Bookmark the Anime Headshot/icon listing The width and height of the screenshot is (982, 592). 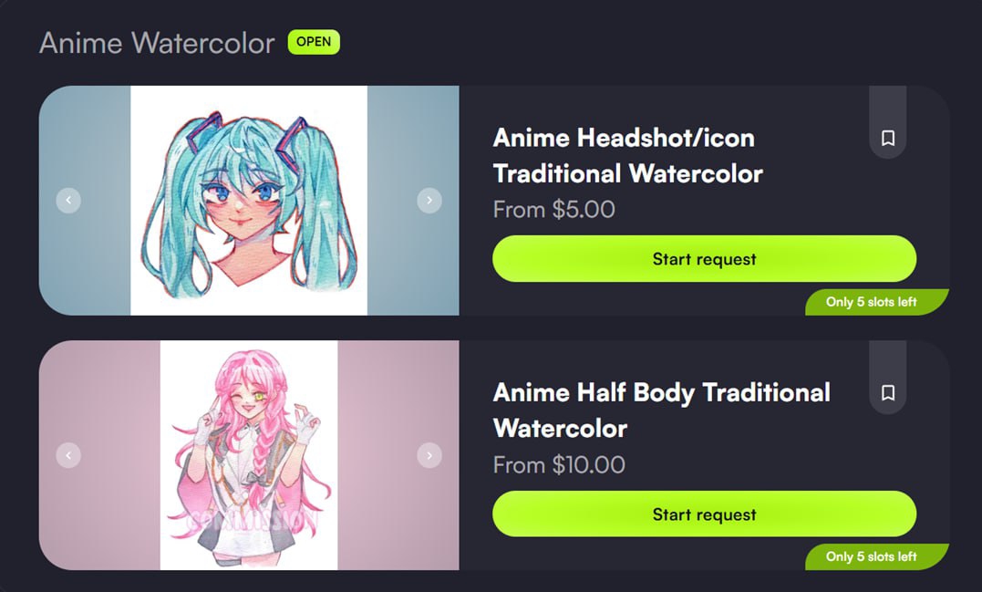click(x=887, y=138)
